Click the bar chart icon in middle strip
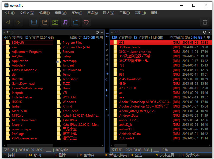Image resolution: width=214 pixels, height=159 pixels. click(x=107, y=109)
